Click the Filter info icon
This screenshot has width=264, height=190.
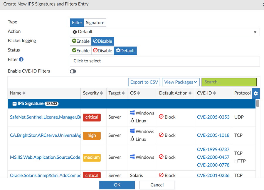21,59
